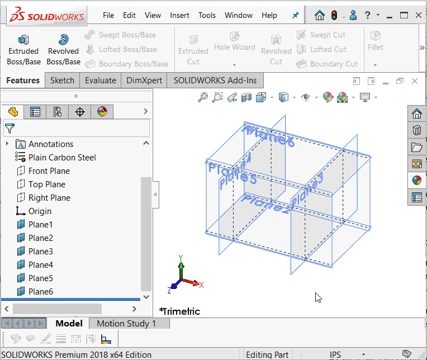Open the ConfigurationManager tab icon
This screenshot has height=360, width=427.
point(58,112)
